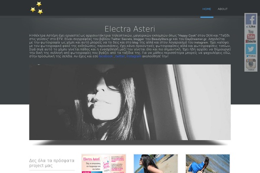Open the YouTube Subscribe icon in sidebar
The image size is (260, 173).
[251, 36]
